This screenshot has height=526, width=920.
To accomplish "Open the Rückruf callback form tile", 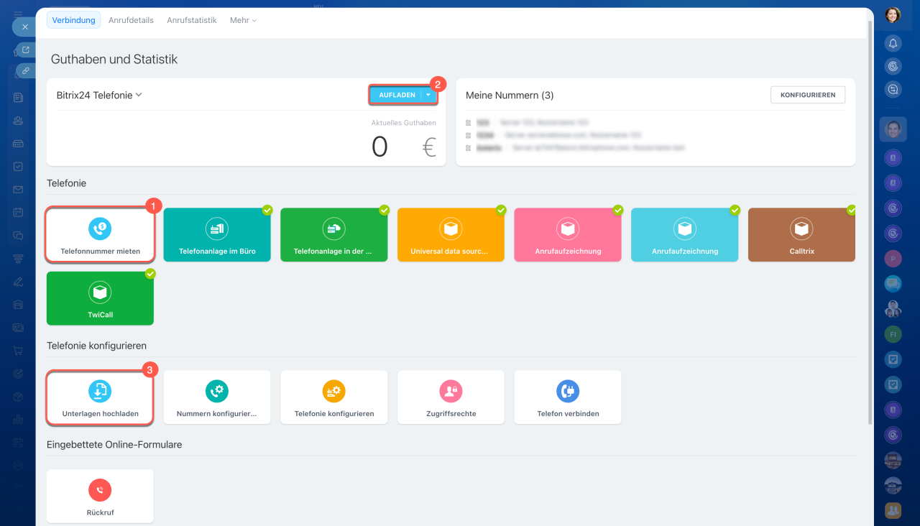I will (x=100, y=496).
